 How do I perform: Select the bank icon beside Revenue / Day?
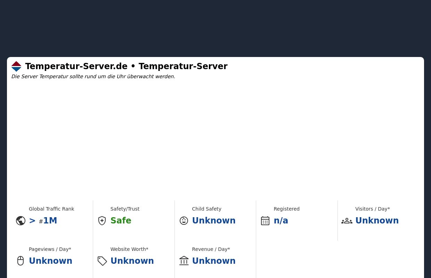pyautogui.click(x=184, y=261)
